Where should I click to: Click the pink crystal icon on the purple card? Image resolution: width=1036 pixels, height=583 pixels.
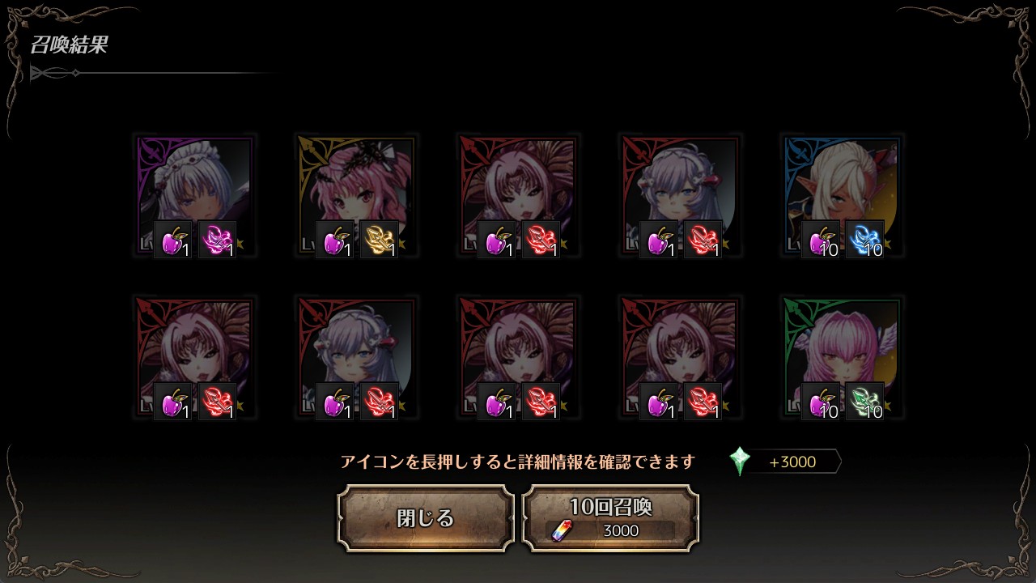[x=217, y=240]
